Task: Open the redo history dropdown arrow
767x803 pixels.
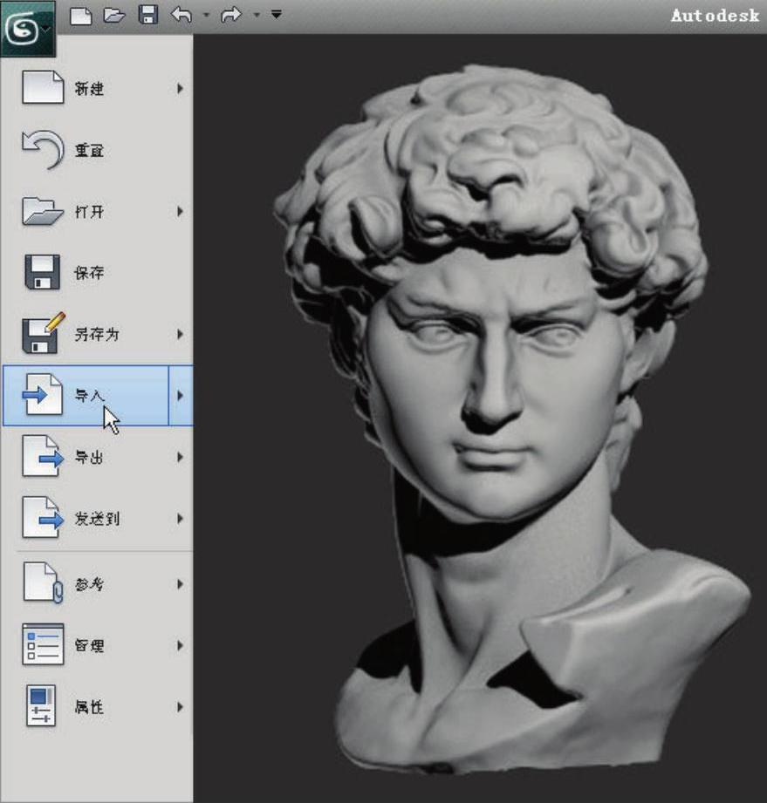Action: pyautogui.click(x=256, y=15)
